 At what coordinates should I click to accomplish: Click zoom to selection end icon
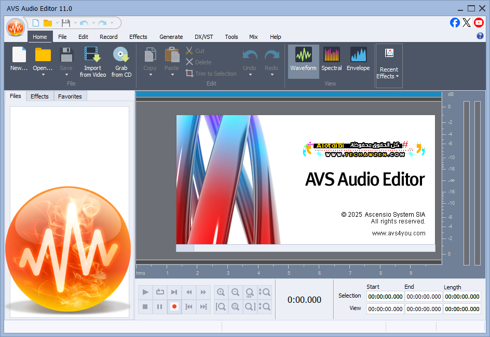[250, 307]
